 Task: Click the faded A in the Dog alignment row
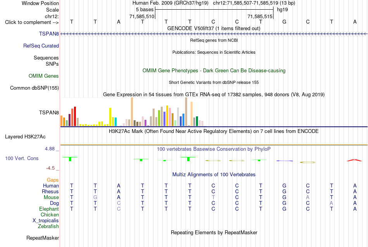coord(331,203)
